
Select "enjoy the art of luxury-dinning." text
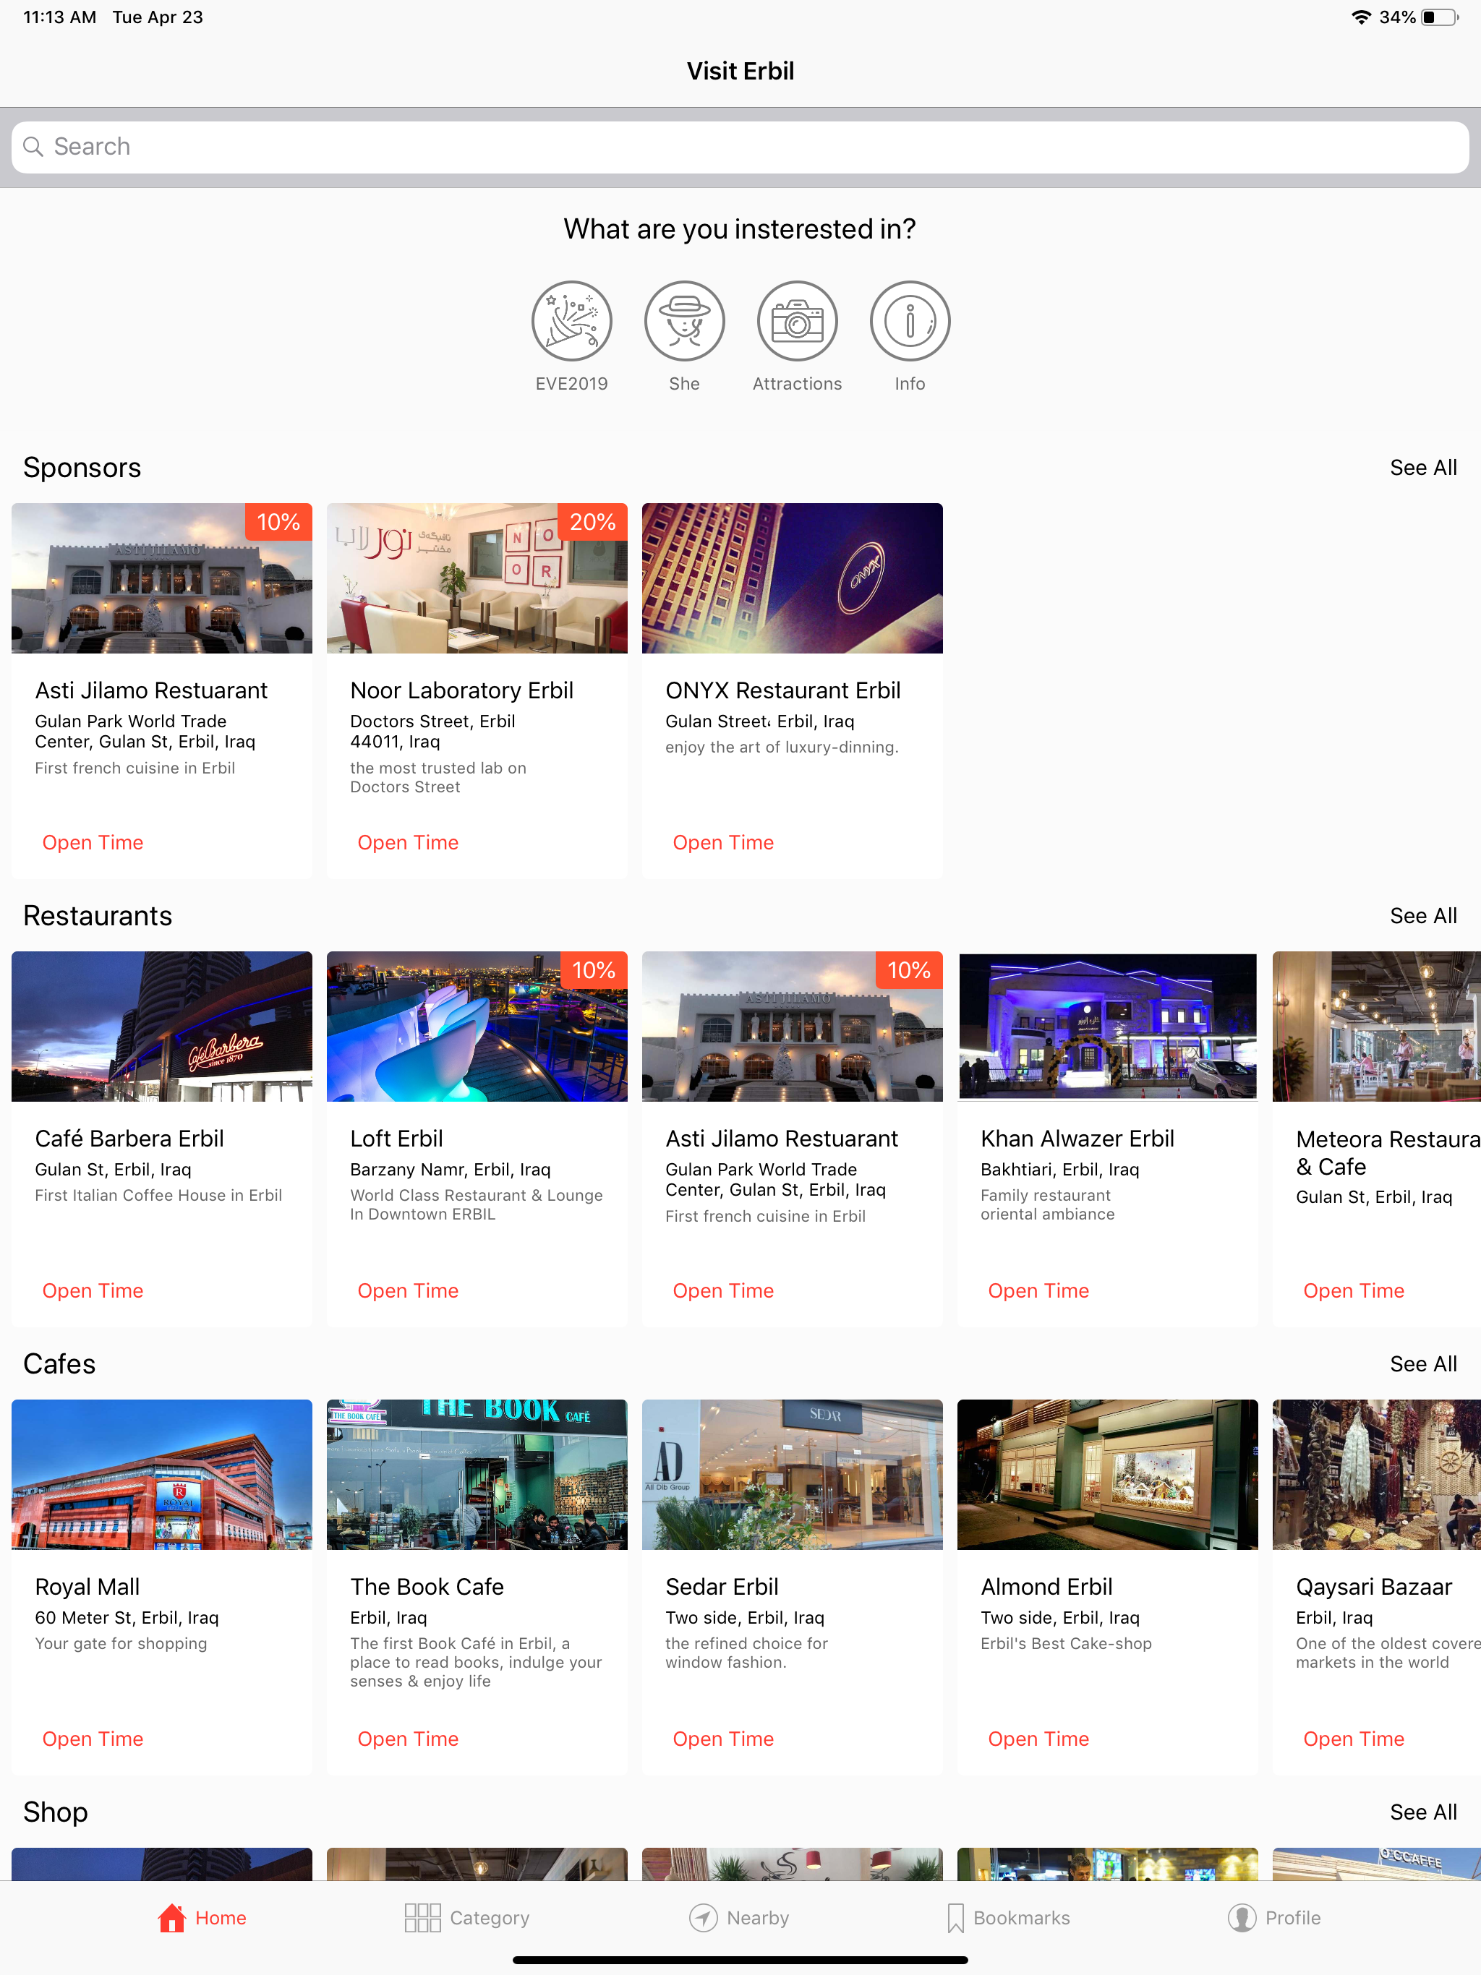(782, 747)
